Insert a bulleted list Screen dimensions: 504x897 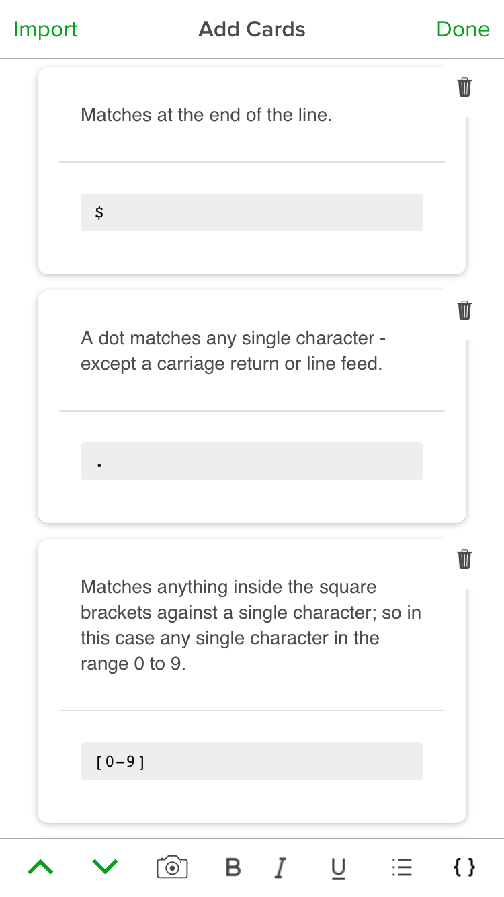401,867
